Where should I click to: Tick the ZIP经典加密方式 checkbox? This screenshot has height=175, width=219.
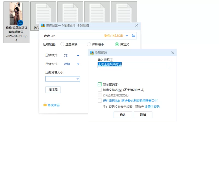click(100, 95)
